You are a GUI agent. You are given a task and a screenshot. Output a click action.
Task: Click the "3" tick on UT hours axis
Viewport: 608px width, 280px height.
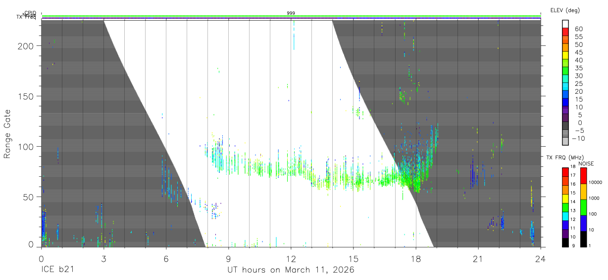tap(103, 259)
